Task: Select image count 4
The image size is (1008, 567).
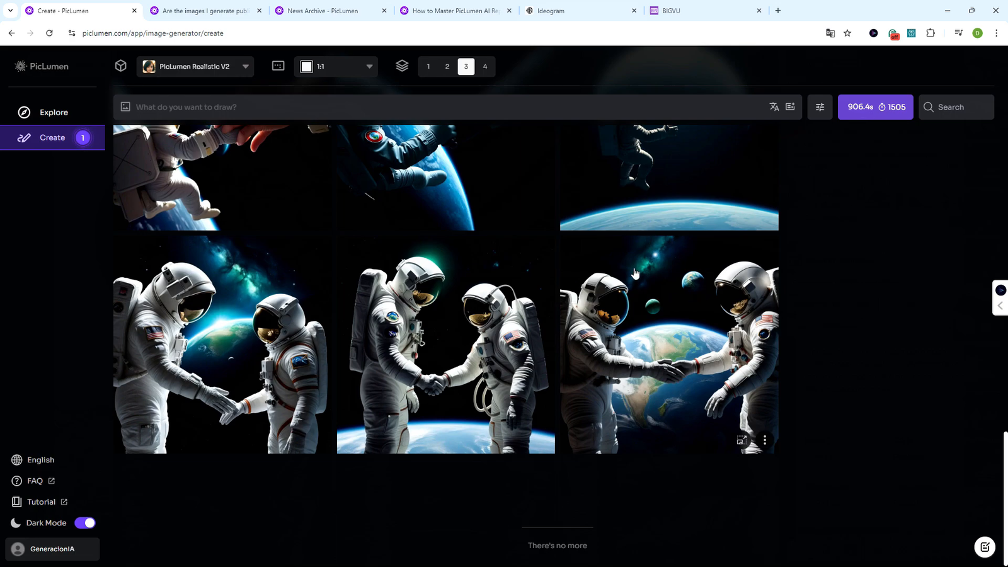Action: pyautogui.click(x=485, y=67)
